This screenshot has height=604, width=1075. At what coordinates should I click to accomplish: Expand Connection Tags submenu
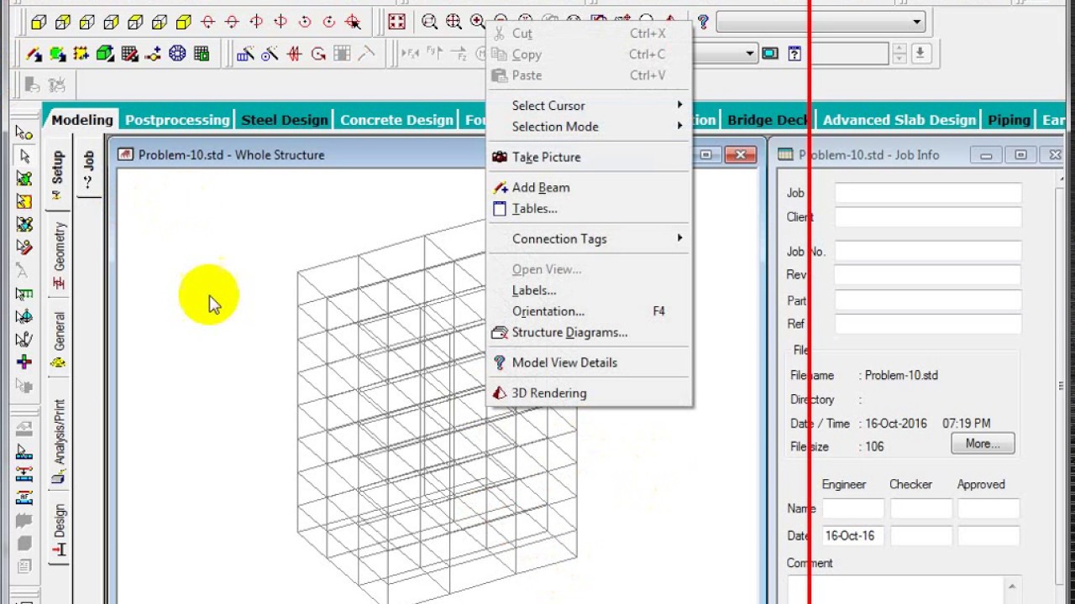(x=590, y=239)
